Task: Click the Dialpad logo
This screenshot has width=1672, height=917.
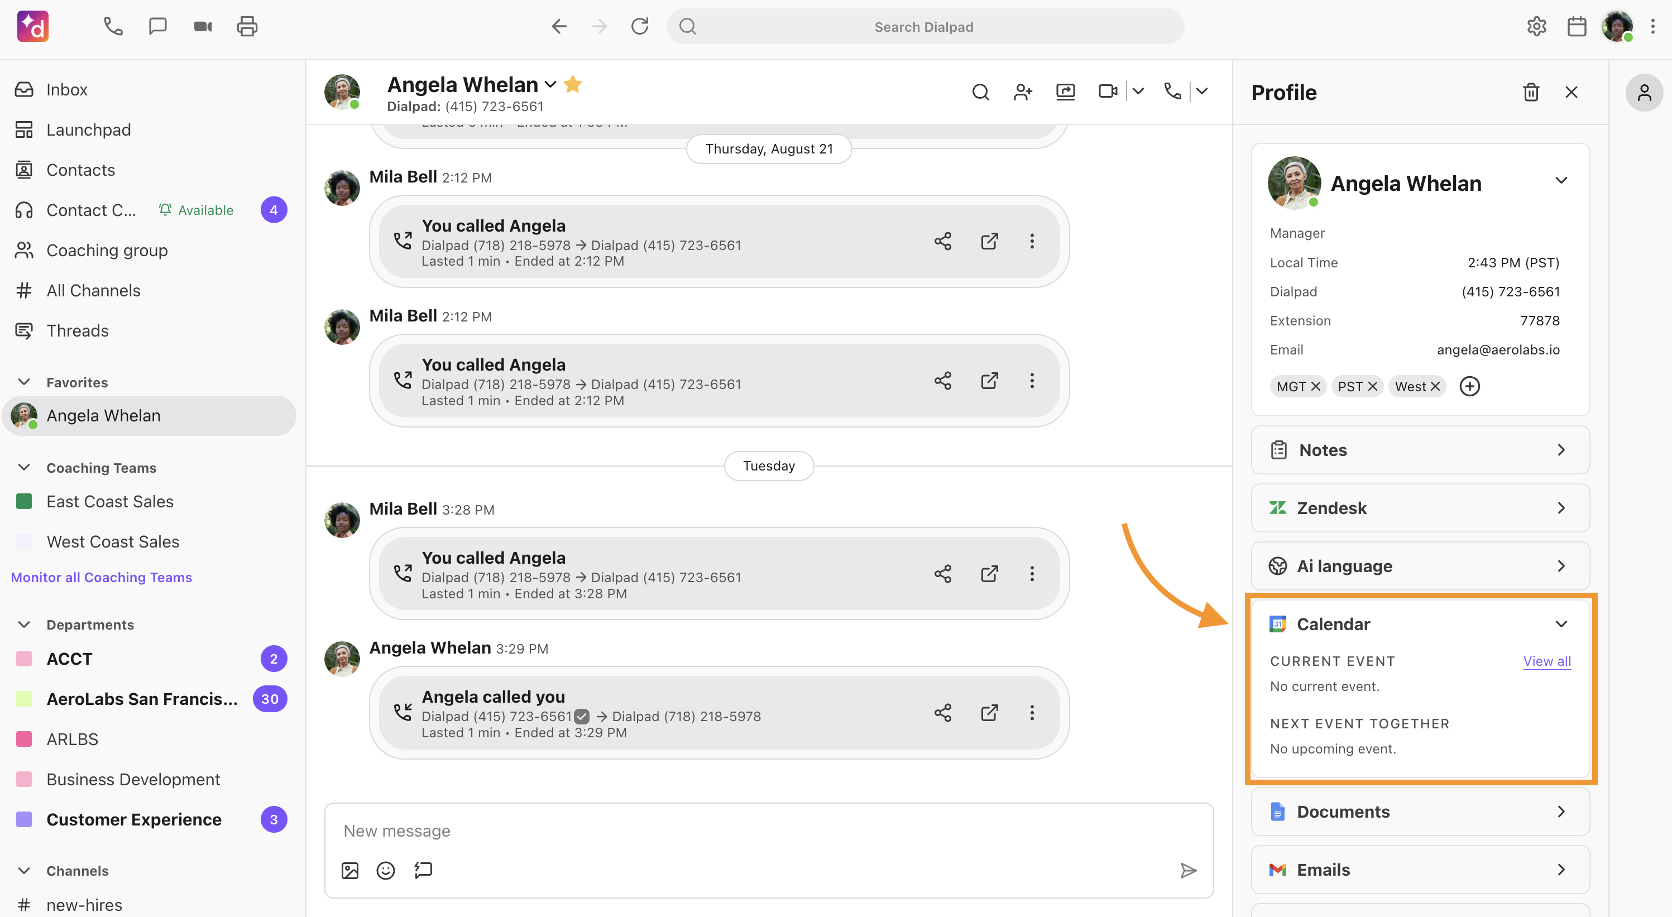Action: [33, 27]
